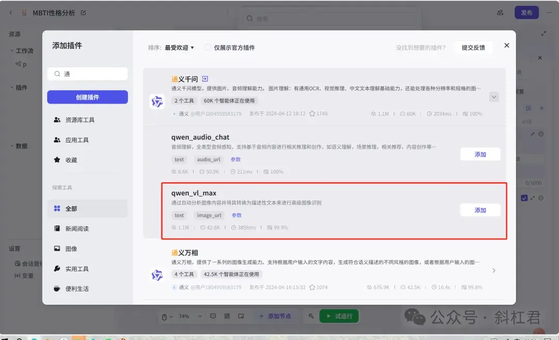The image size is (559, 340).
Task: Click the plugin search field containing 通
Action: pyautogui.click(x=87, y=74)
